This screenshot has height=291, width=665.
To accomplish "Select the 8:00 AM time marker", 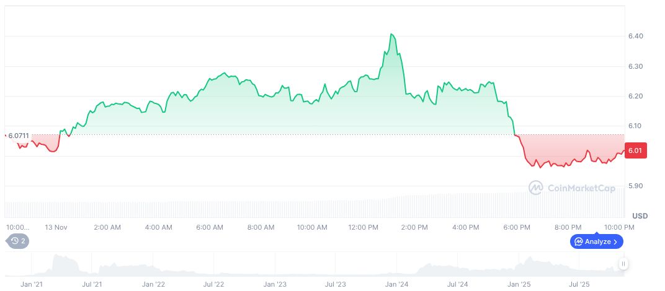I will click(261, 227).
